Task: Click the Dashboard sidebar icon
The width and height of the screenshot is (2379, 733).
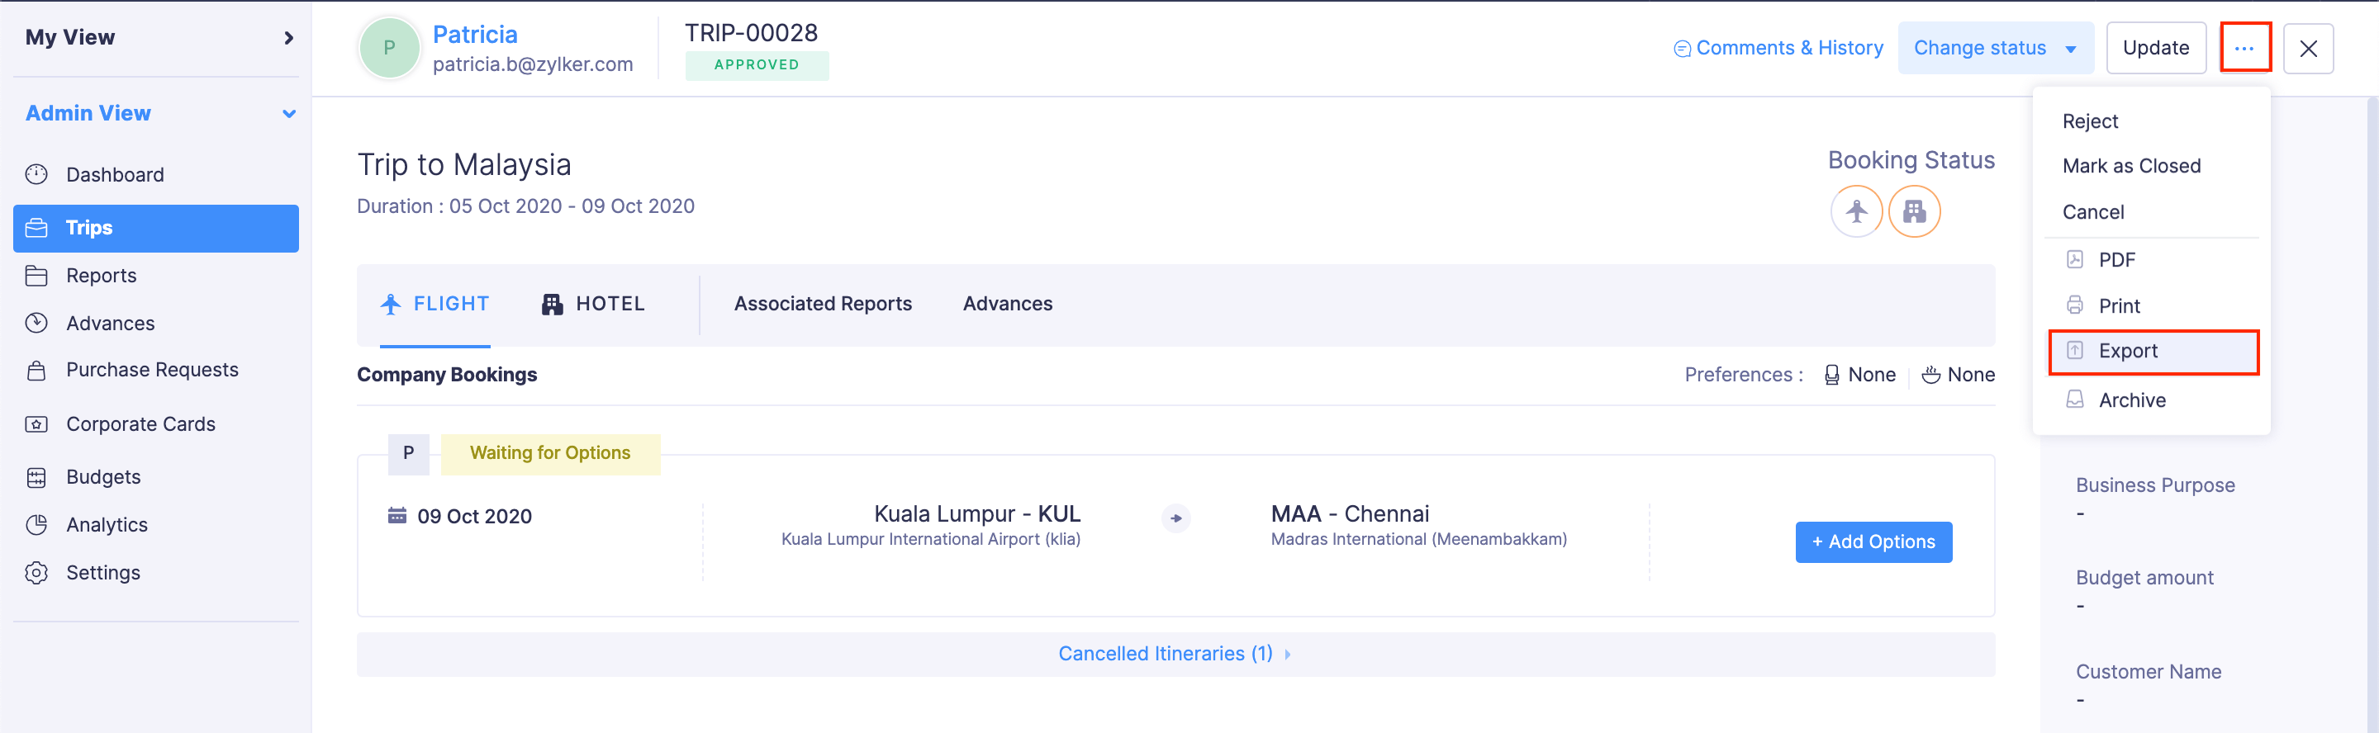Action: point(37,174)
